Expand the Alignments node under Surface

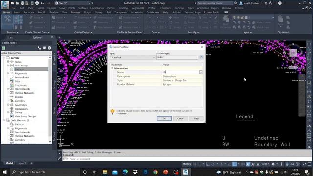(8, 73)
